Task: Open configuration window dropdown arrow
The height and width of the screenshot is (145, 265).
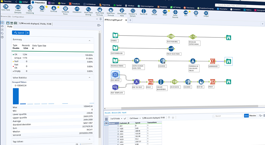Action: point(97,19)
